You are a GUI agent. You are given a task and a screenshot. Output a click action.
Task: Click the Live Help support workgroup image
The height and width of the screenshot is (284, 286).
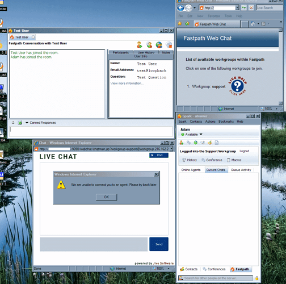(x=238, y=86)
